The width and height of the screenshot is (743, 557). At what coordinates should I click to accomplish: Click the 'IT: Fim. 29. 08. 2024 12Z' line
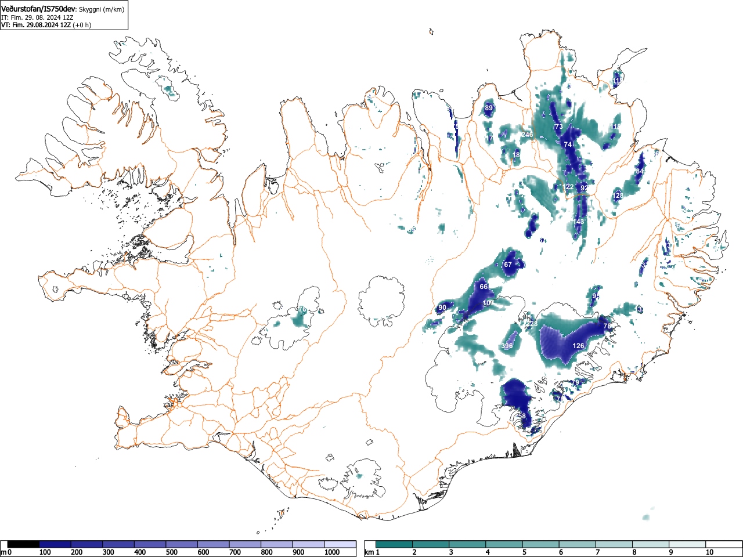(37, 18)
